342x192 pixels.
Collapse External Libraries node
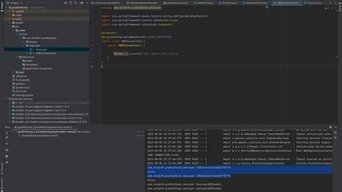pos(6,99)
